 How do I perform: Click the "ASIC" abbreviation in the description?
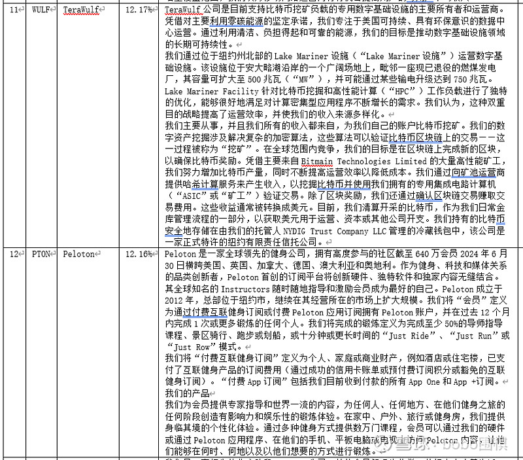tap(192, 196)
